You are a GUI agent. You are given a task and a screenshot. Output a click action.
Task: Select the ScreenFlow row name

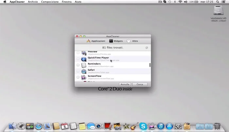pos(95,76)
